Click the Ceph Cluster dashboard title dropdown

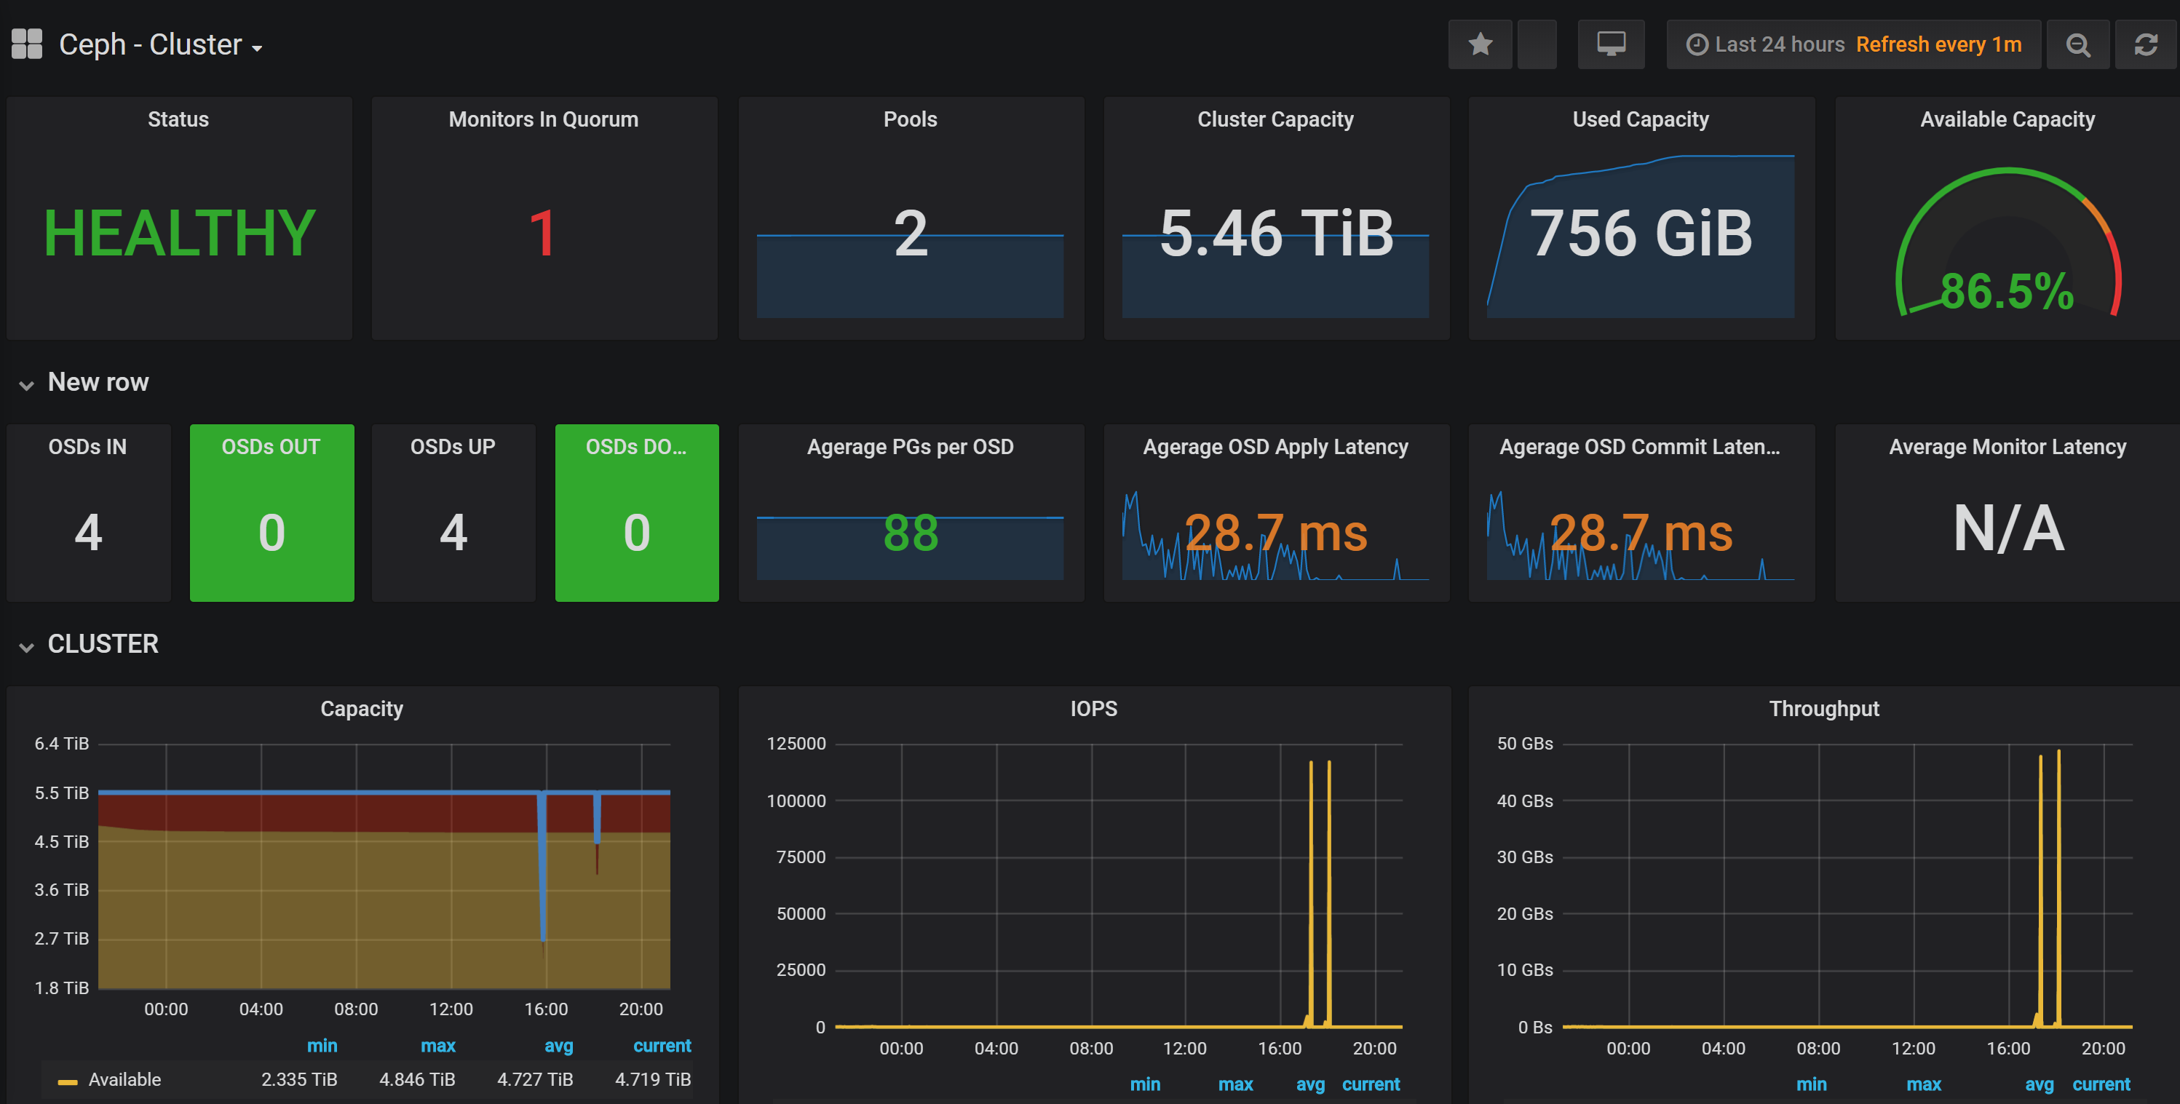(x=161, y=45)
